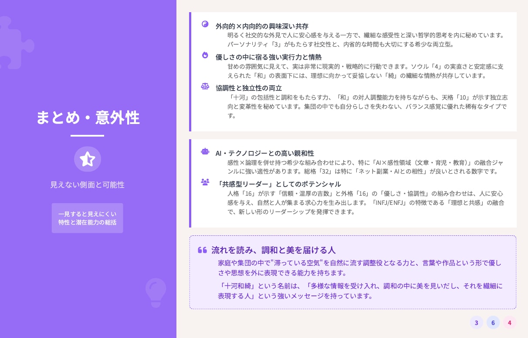The width and height of the screenshot is (528, 338).
Task: Select the number 6 badge
Action: point(493,323)
